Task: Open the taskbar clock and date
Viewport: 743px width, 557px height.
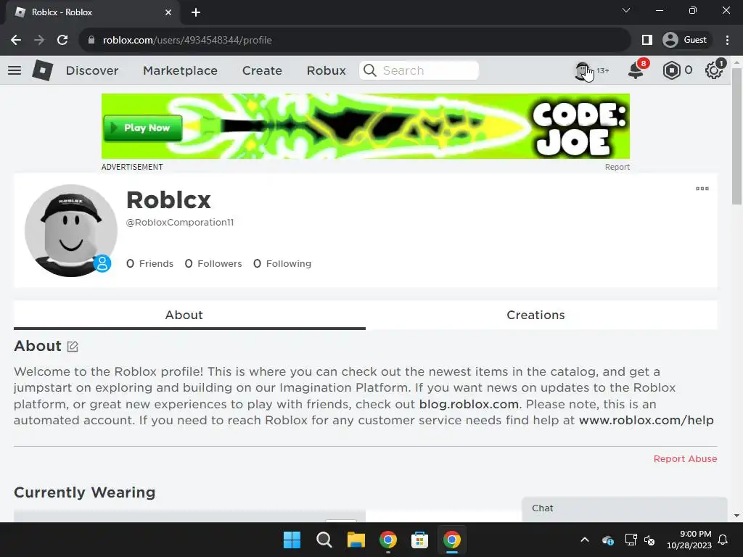Action: 689,540
